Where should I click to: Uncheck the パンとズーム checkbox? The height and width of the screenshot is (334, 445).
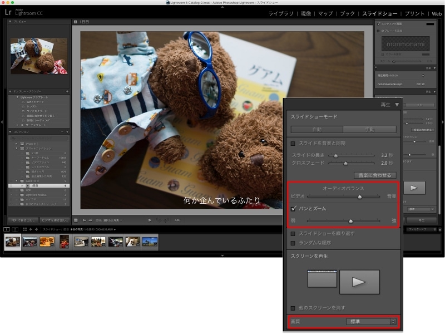click(x=294, y=208)
